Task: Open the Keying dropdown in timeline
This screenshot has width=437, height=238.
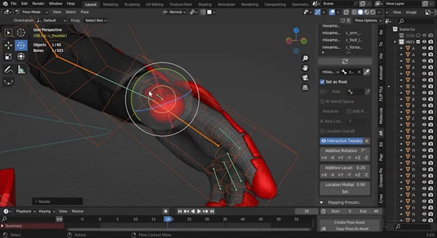Action: click(x=47, y=212)
